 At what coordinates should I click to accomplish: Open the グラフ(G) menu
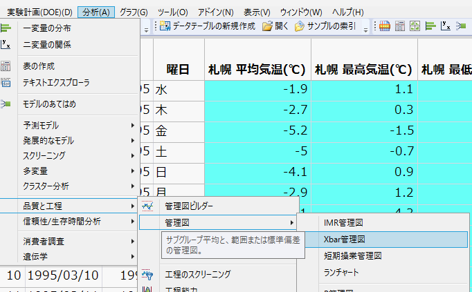134,12
